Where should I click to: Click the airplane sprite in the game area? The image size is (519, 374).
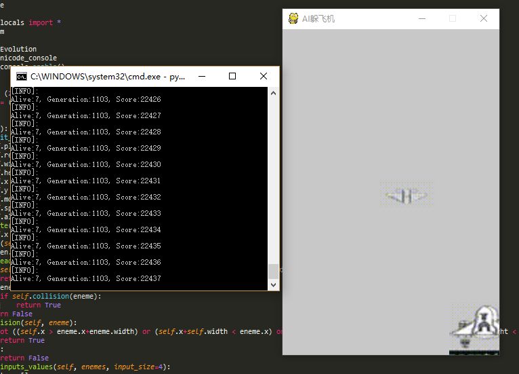[407, 196]
